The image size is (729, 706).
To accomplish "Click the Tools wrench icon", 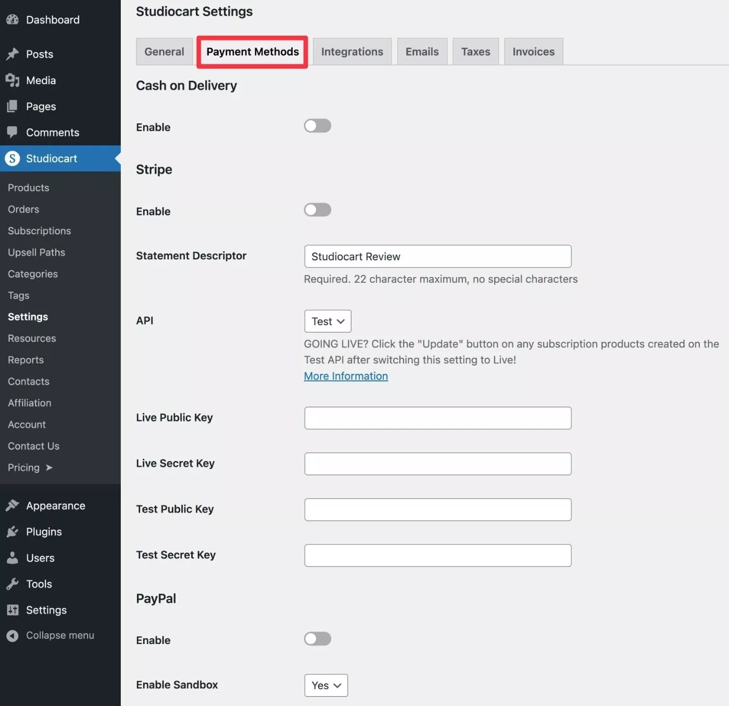I will coord(12,584).
